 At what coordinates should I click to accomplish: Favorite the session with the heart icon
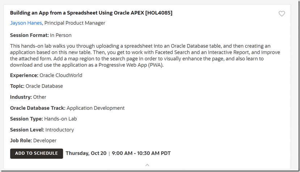(282, 14)
